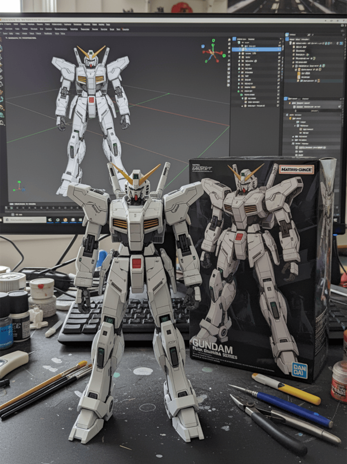
Task: Click the header icon of the top-right properties panel
Action: 287,35
